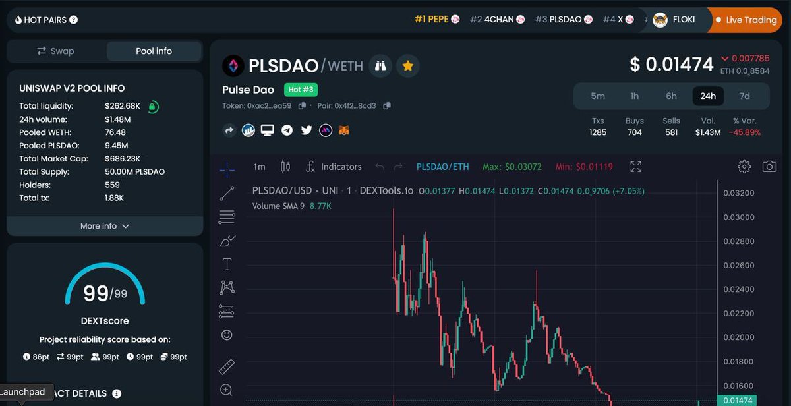Click the zoom in chart tool
The image size is (791, 406).
(227, 390)
